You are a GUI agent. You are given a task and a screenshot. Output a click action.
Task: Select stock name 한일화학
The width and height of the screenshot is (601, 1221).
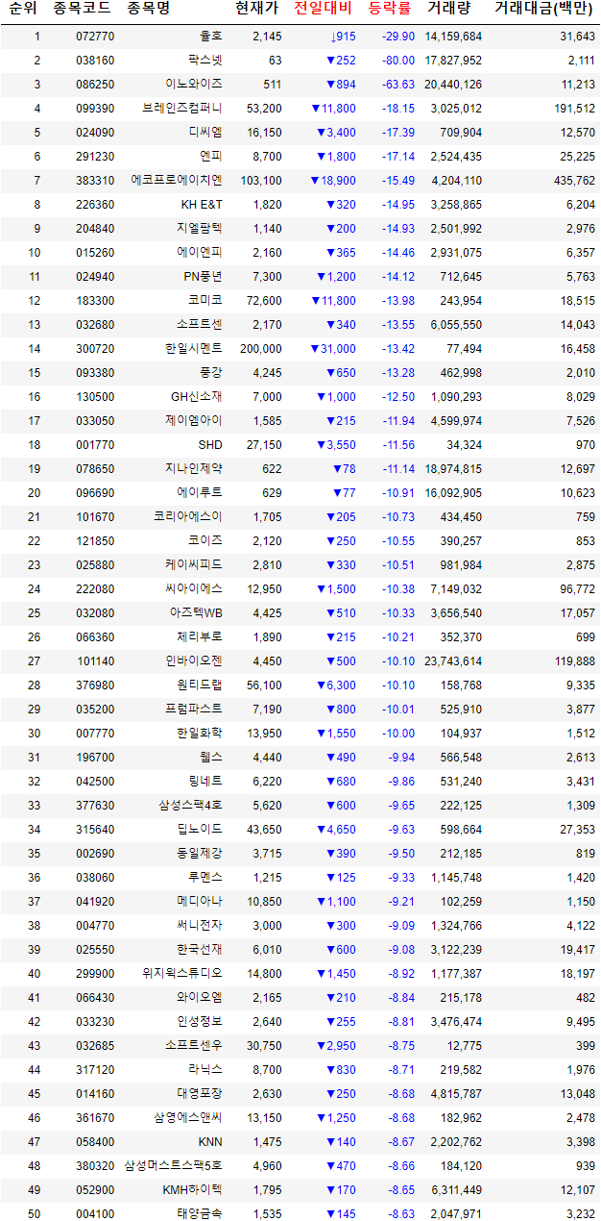(x=200, y=734)
